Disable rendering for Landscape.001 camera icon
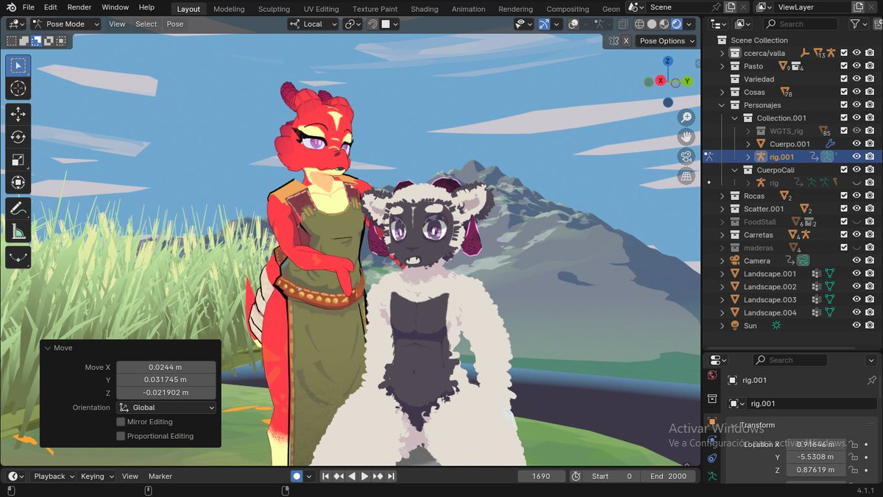This screenshot has height=497, width=883. click(x=870, y=273)
